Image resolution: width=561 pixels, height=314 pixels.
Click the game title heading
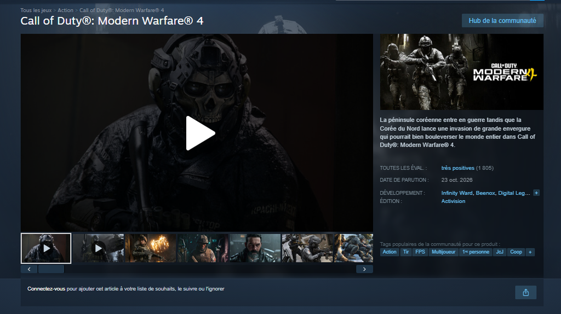(112, 21)
